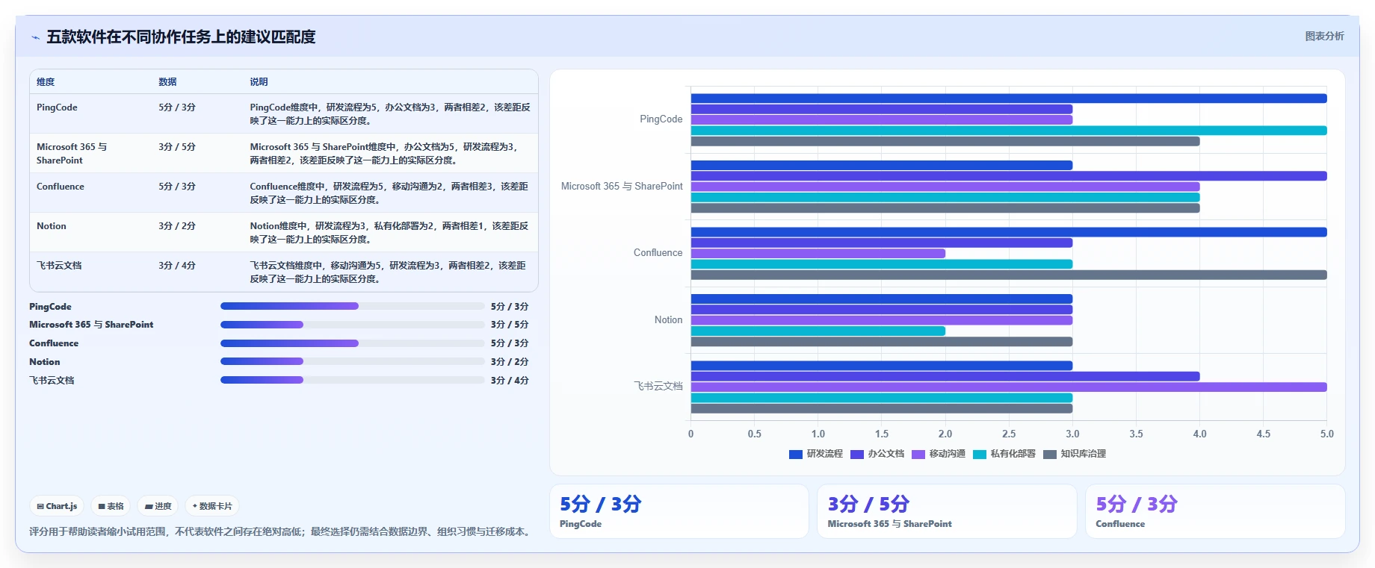The image size is (1375, 568).
Task: Click the panel title 五款软件在不同协作任务上的建议匹配度
Action: tap(182, 37)
